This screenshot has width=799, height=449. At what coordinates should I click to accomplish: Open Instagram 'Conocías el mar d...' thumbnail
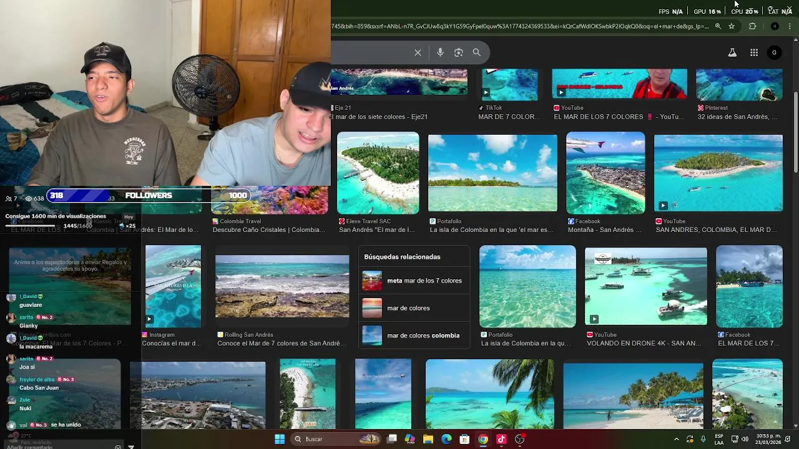tap(173, 286)
